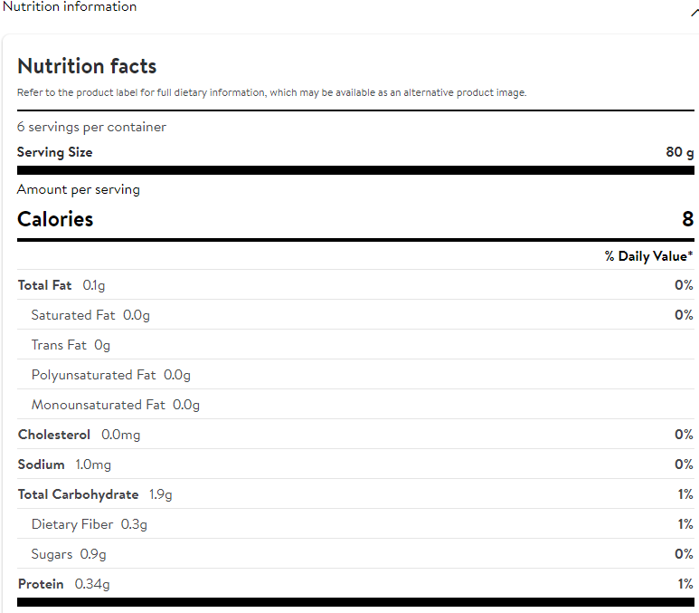The width and height of the screenshot is (699, 613).
Task: Click the Calories label
Action: pos(55,219)
